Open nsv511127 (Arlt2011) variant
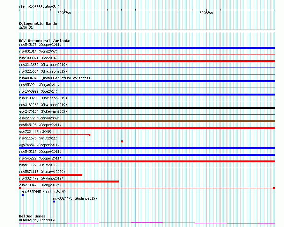This screenshot has height=227, width=284. click(x=38, y=165)
